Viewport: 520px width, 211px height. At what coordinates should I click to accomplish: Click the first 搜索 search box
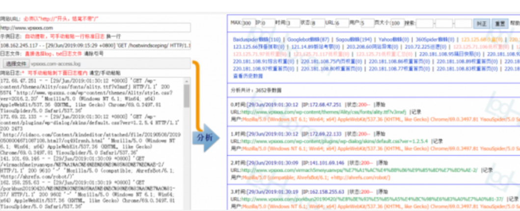(425, 23)
